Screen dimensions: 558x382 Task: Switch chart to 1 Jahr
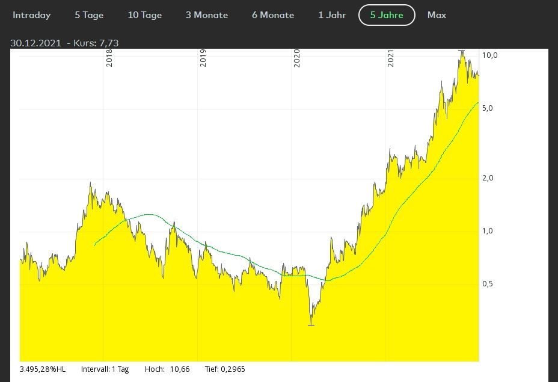[x=332, y=15]
